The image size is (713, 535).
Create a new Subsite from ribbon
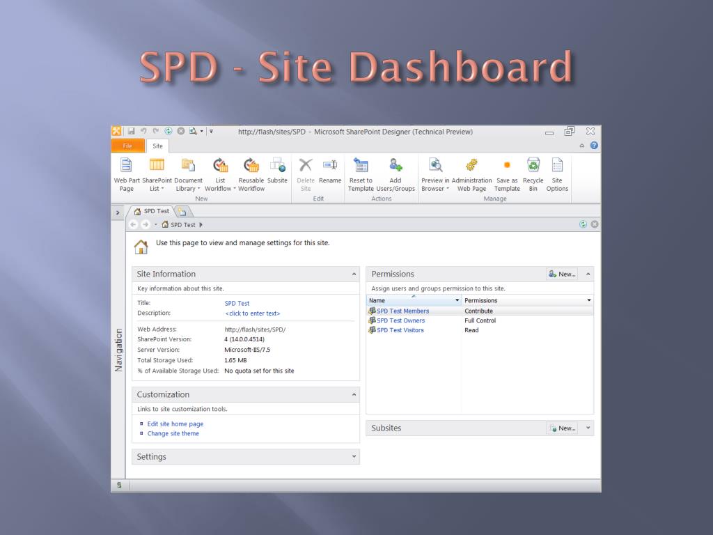(x=277, y=171)
